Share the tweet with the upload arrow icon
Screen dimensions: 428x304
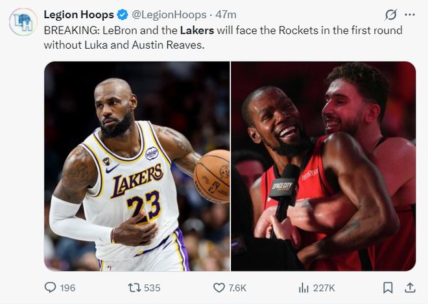click(410, 287)
